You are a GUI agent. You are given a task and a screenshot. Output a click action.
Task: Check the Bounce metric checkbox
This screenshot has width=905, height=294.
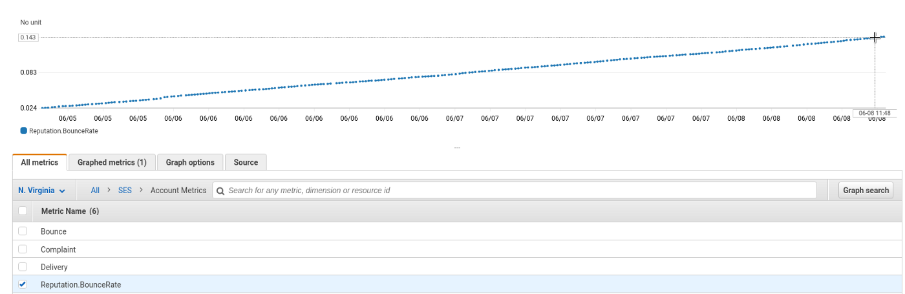[23, 231]
